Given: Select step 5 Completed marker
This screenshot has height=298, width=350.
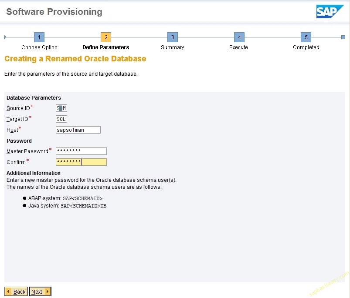Looking at the screenshot, I should 306,37.
